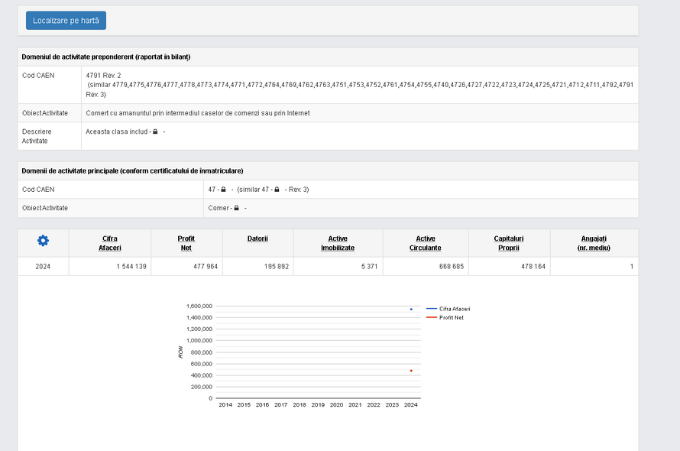The width and height of the screenshot is (680, 451).
Task: Click the Localizare pe hartă button
Action: 66,21
